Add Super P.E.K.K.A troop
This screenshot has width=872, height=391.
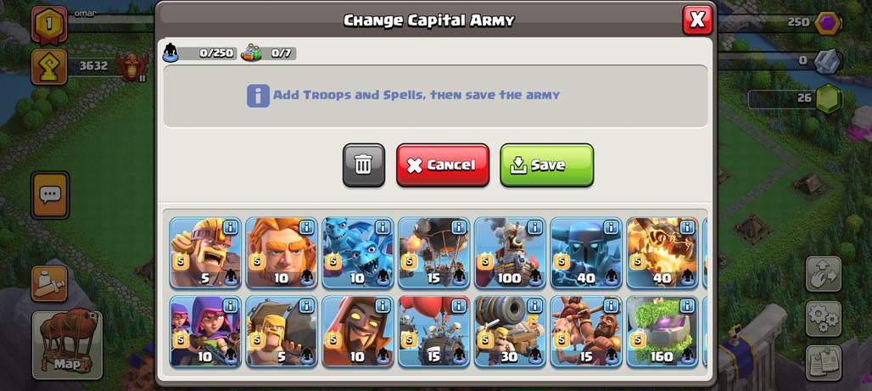coord(586,253)
